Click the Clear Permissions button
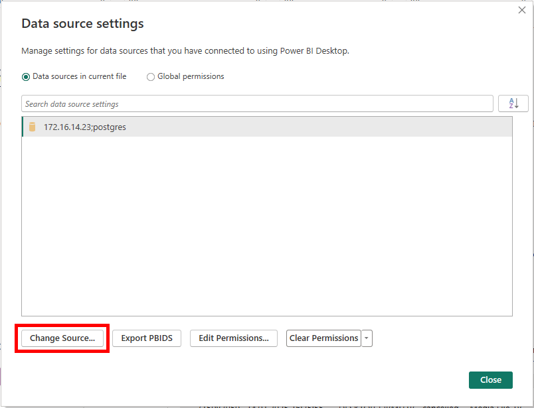 tap(323, 338)
